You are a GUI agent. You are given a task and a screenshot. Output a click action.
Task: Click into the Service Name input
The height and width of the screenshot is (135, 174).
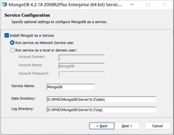[x=70, y=87]
